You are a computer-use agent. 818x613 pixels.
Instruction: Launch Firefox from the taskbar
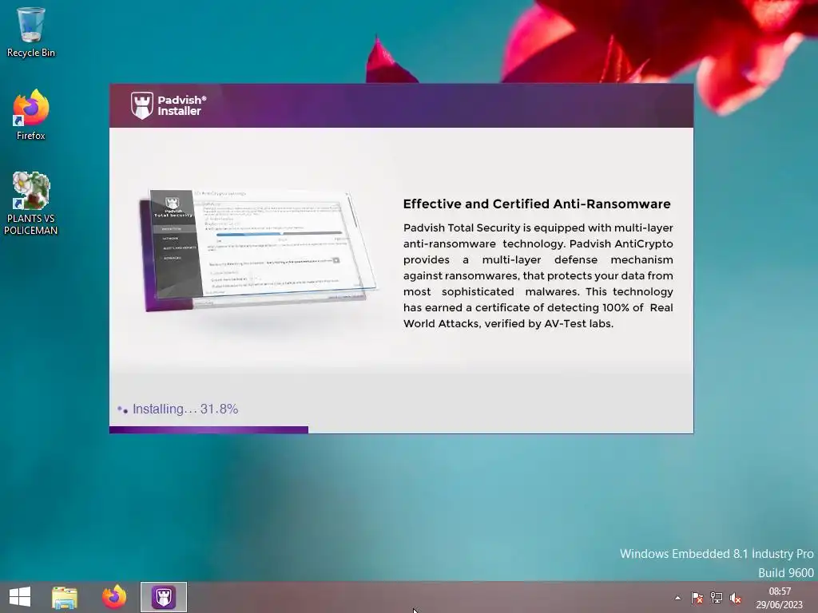point(113,597)
